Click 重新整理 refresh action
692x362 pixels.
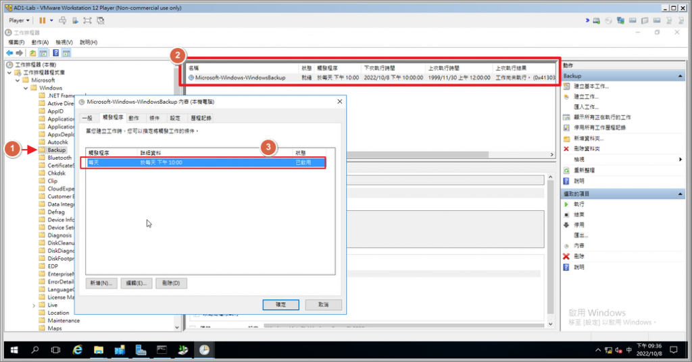pyautogui.click(x=585, y=171)
